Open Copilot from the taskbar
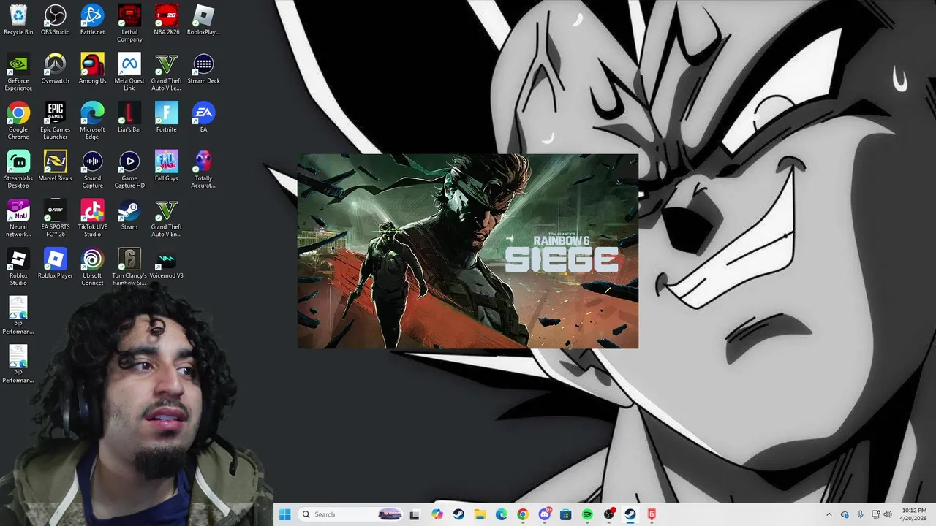The image size is (936, 526). 437,514
